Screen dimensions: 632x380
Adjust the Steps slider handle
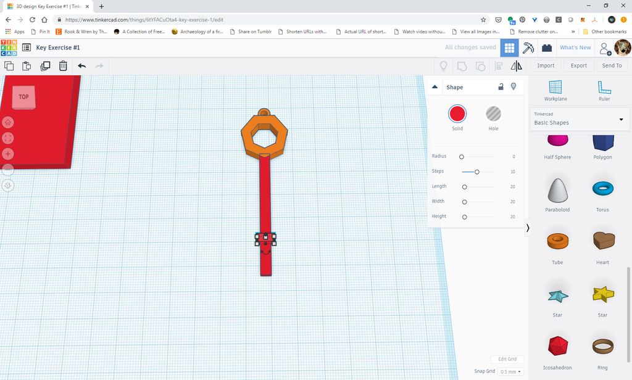click(477, 172)
